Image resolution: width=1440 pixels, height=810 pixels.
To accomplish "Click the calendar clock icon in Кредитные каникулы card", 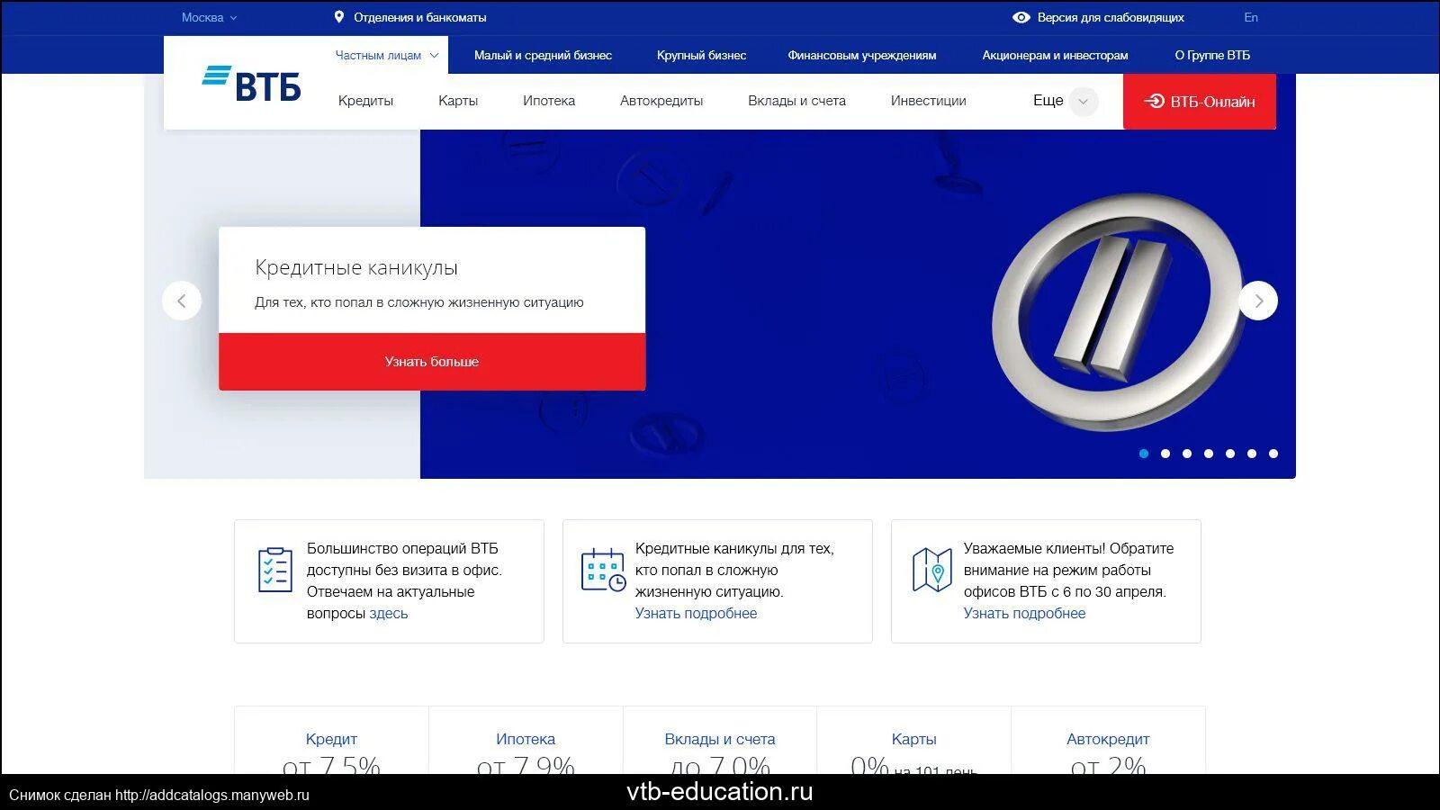I will click(603, 570).
